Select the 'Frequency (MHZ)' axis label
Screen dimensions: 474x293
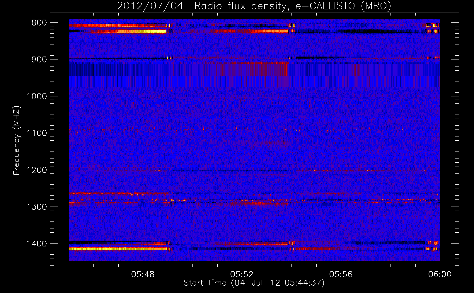pyautogui.click(x=17, y=141)
